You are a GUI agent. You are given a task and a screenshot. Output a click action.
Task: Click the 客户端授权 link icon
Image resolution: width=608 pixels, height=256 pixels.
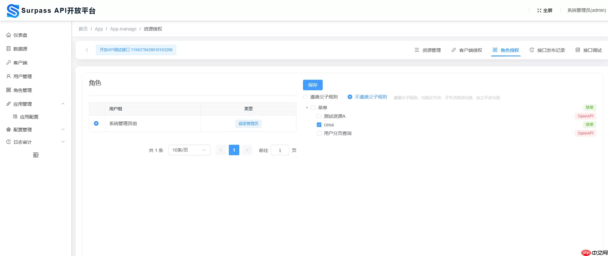click(454, 50)
